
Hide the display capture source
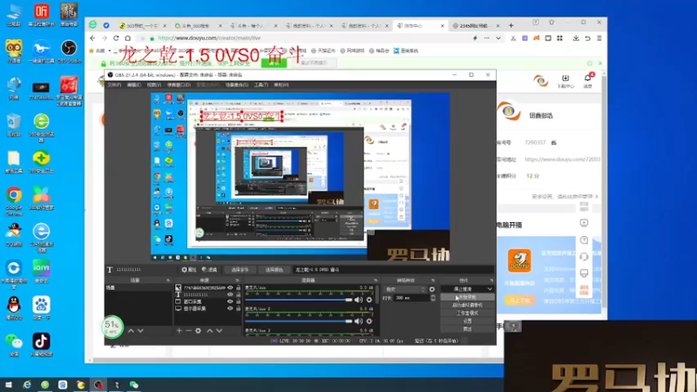[230, 308]
